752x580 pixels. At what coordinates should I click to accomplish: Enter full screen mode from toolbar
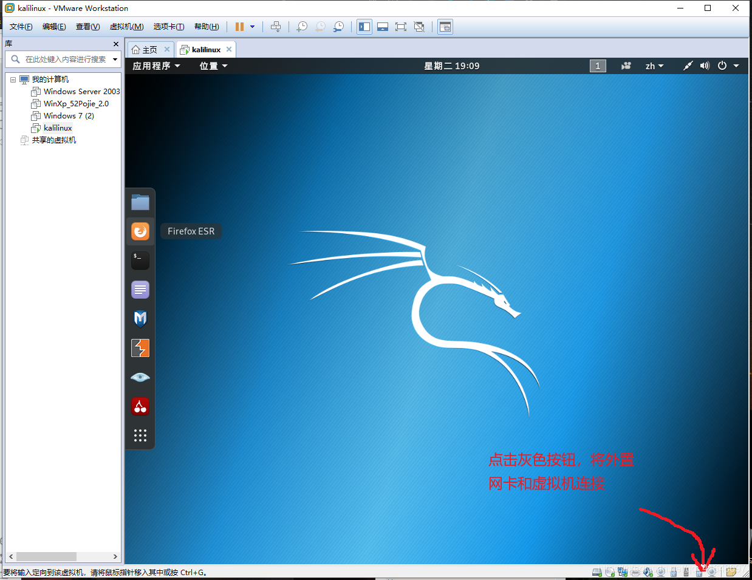[x=401, y=27]
